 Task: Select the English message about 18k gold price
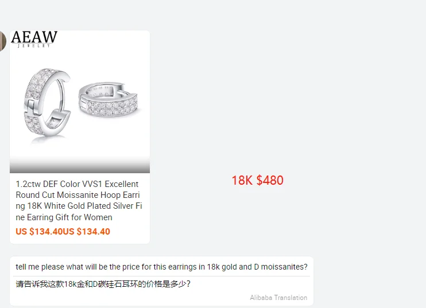coord(161,267)
